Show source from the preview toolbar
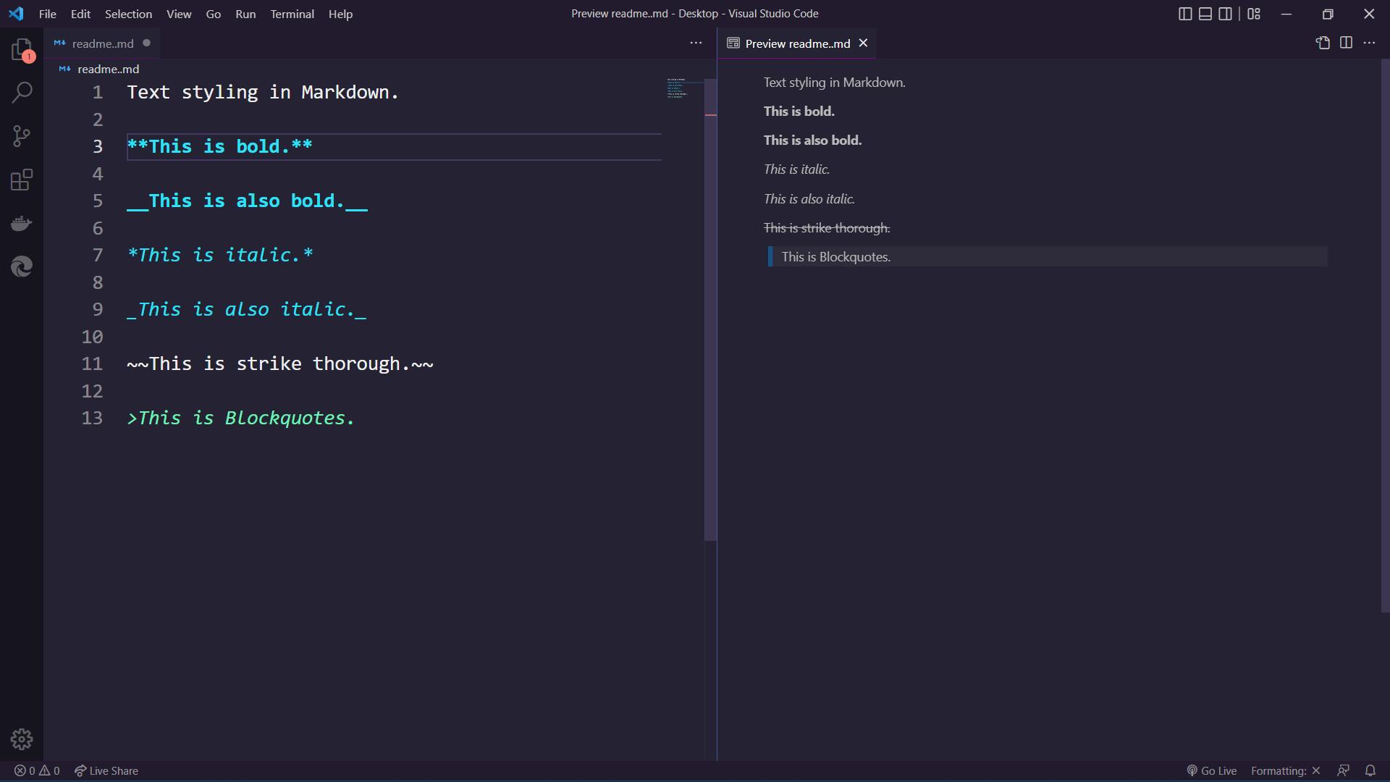Viewport: 1390px width, 782px height. tap(1323, 43)
